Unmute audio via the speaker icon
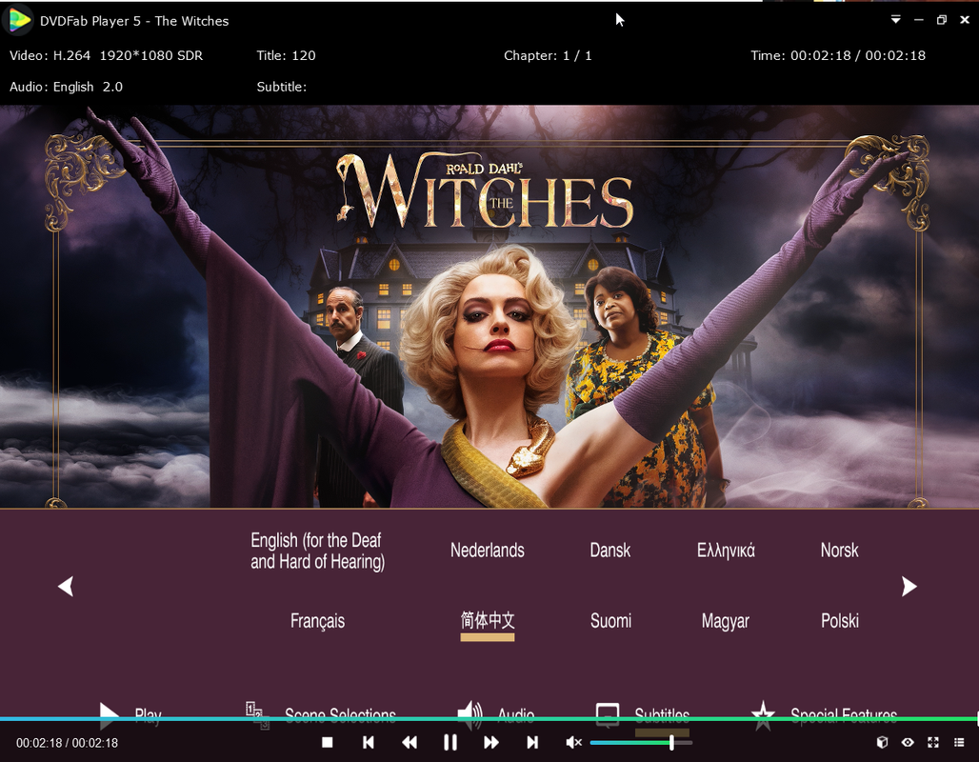 (x=573, y=742)
